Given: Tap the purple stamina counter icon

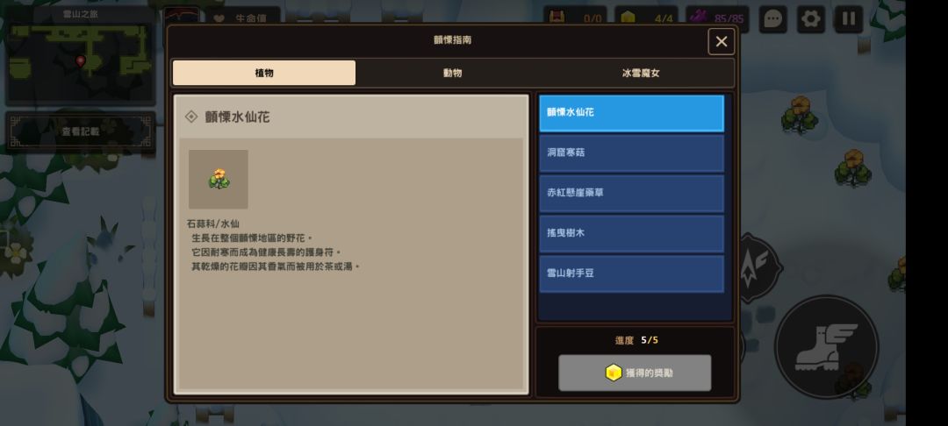Looking at the screenshot, I should pos(699,17).
